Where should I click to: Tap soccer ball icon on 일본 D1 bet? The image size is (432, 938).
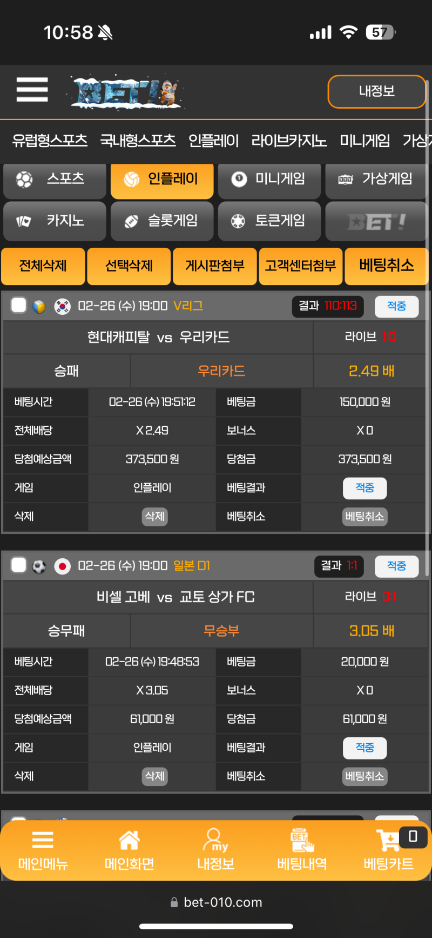(x=39, y=566)
